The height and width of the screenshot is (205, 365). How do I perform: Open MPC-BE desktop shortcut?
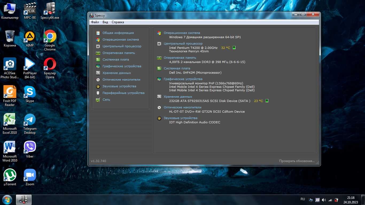pos(30,11)
